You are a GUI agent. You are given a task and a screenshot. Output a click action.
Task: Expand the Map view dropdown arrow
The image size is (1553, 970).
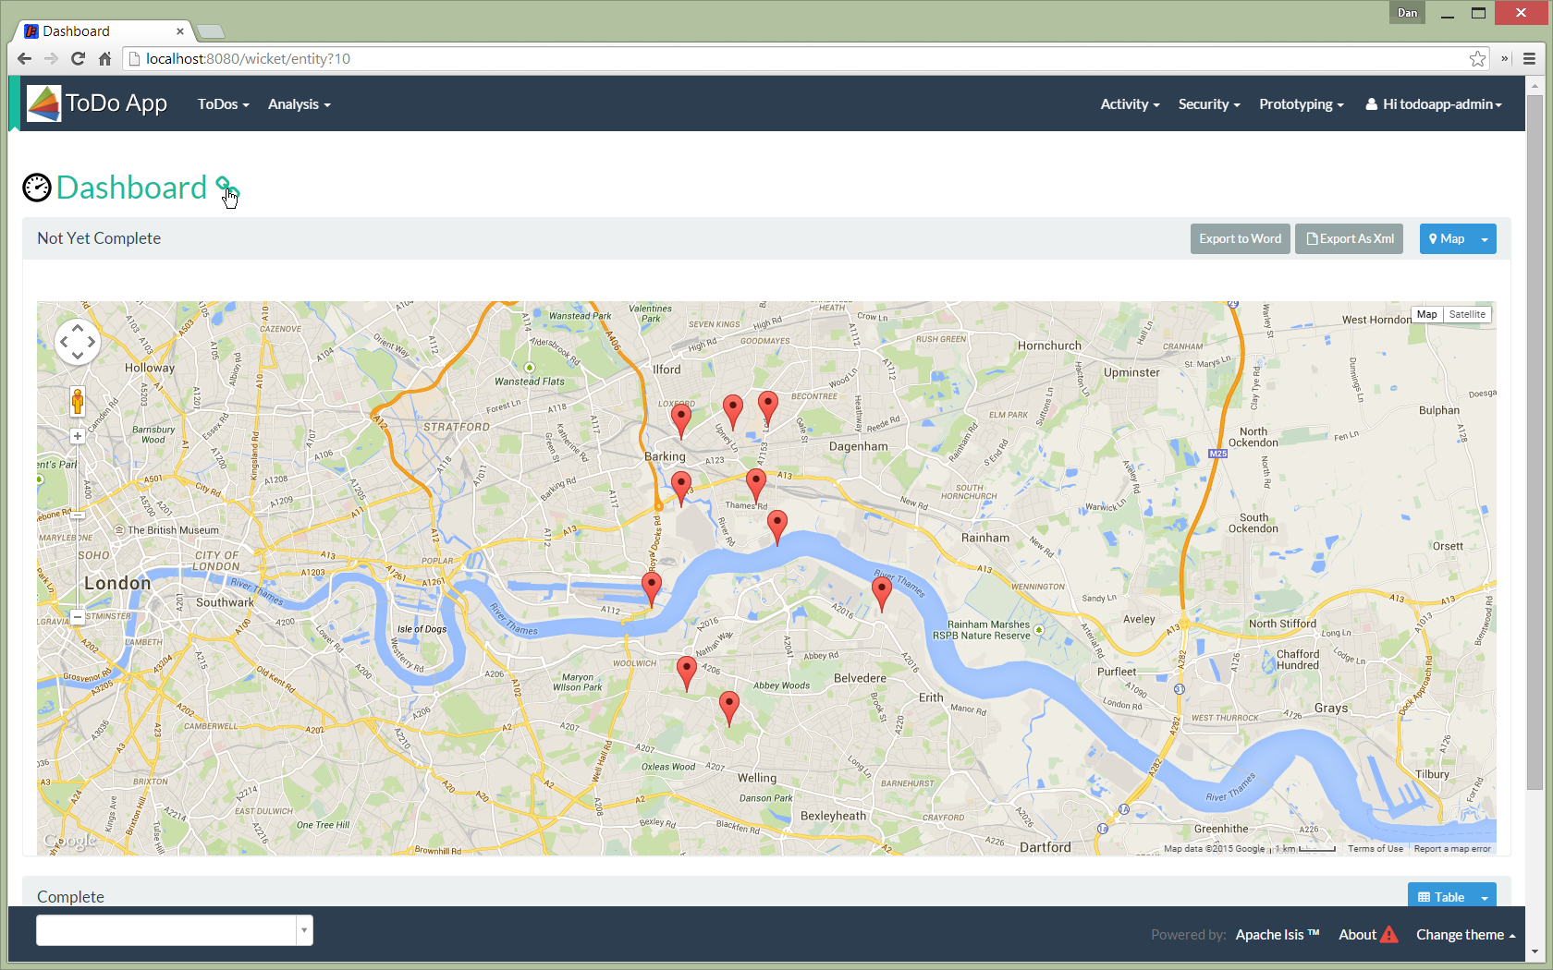pos(1485,239)
